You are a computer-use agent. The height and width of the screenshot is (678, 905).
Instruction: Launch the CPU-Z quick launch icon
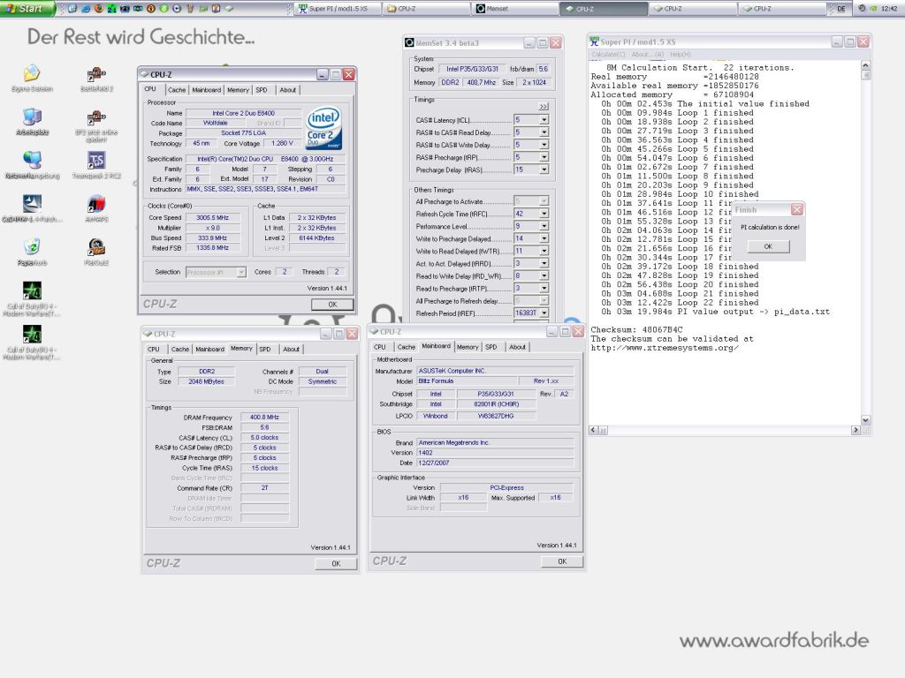coord(229,9)
